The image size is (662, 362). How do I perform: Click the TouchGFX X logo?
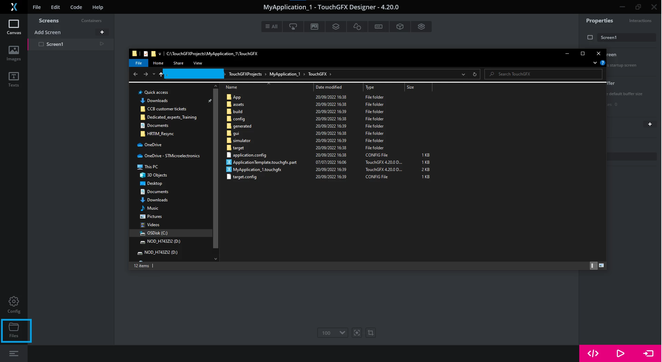pos(14,7)
